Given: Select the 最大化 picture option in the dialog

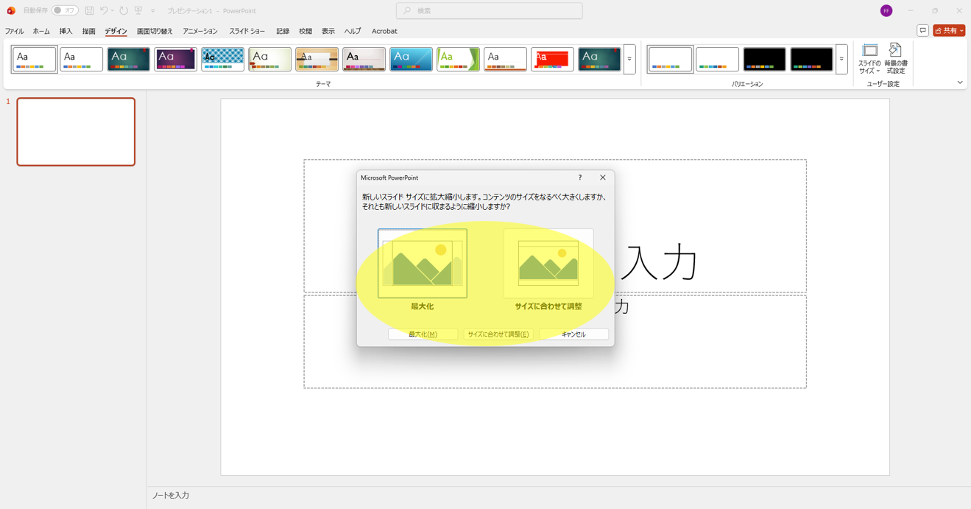Looking at the screenshot, I should 423,264.
